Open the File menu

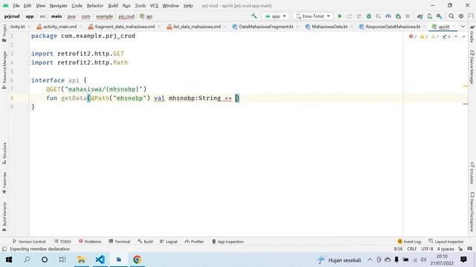pyautogui.click(x=16, y=5)
